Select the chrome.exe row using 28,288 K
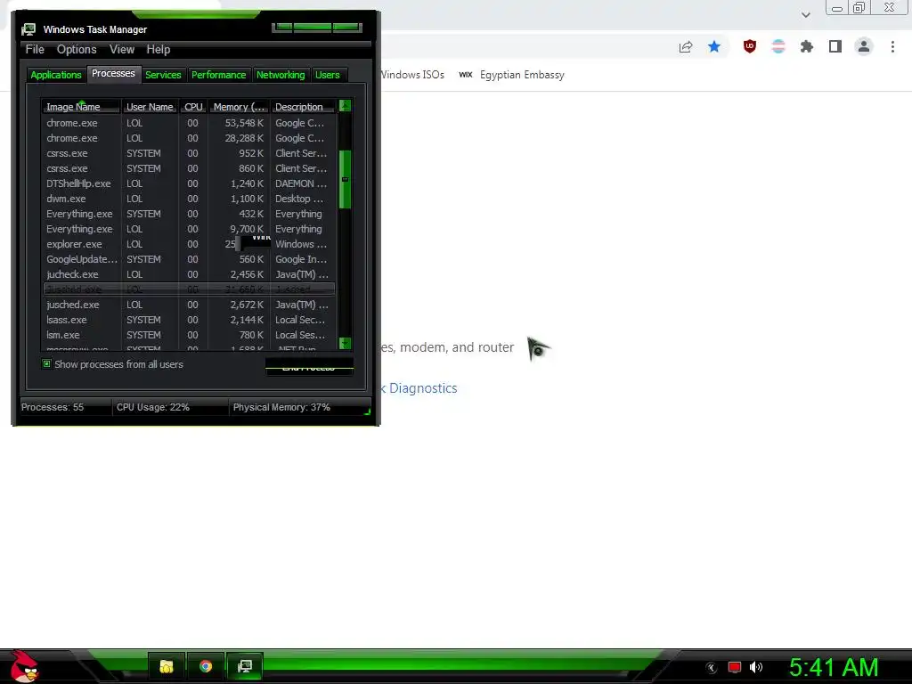The width and height of the screenshot is (912, 684). 189,138
